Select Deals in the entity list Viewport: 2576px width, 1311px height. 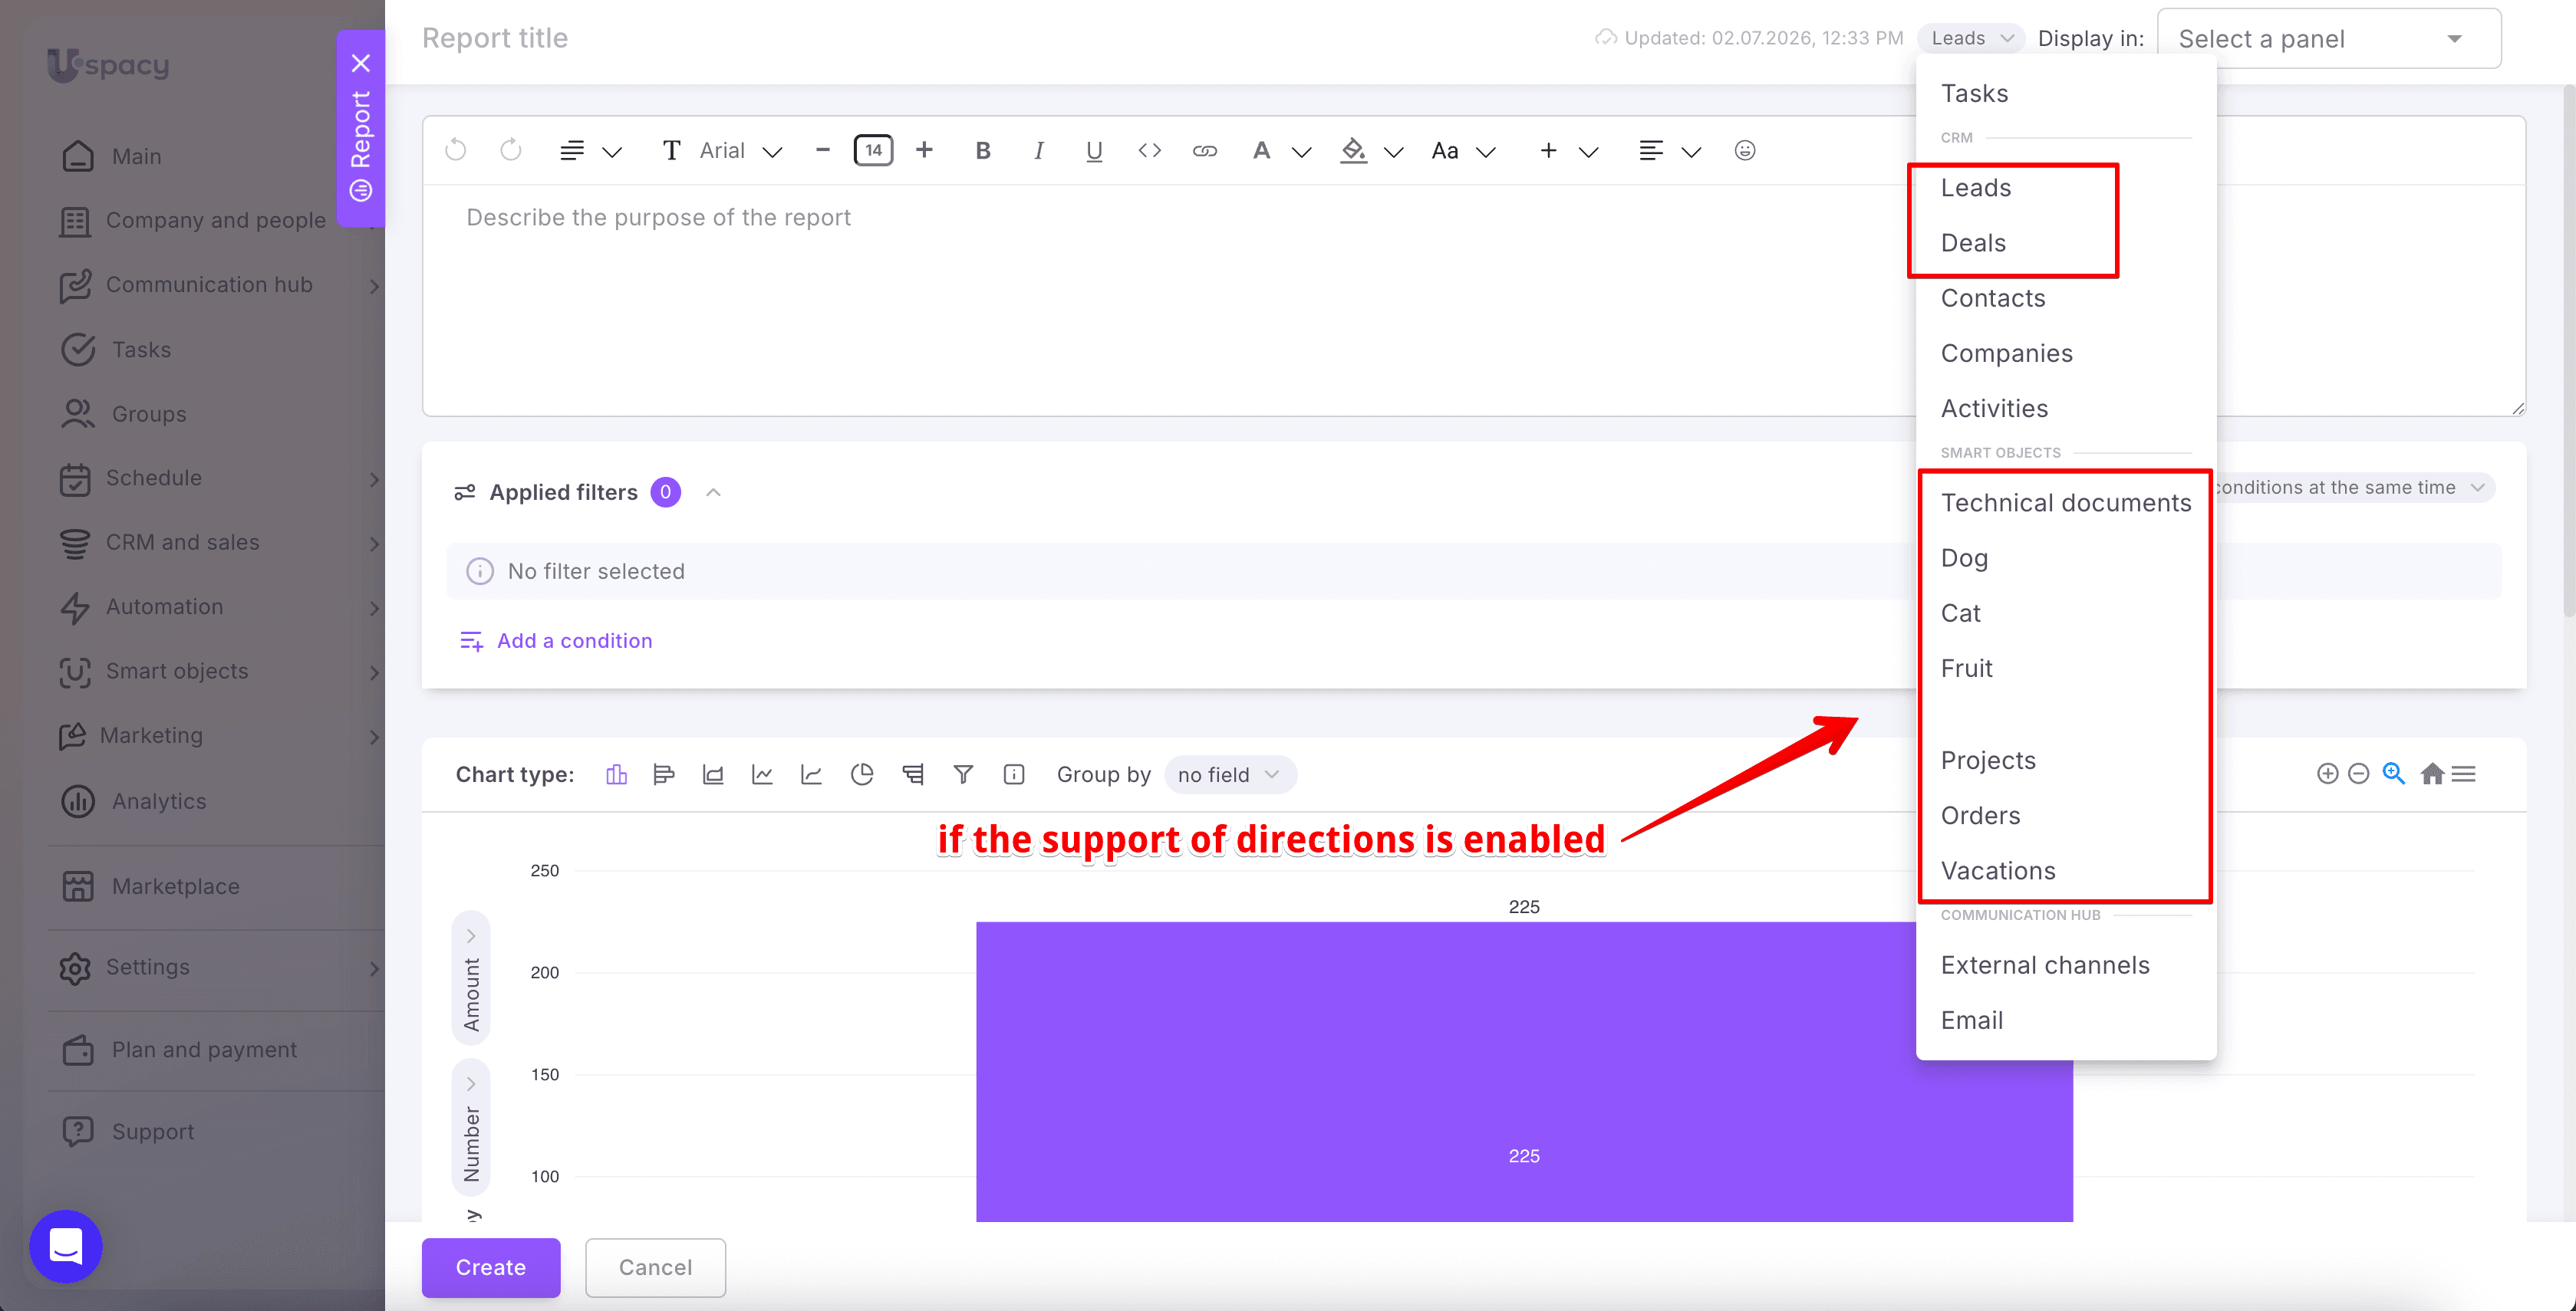click(x=2065, y=243)
